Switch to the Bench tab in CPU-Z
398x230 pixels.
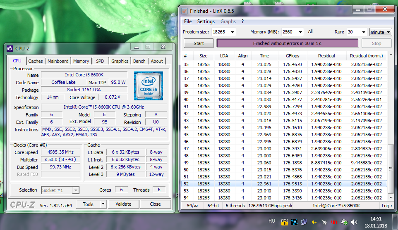point(139,61)
